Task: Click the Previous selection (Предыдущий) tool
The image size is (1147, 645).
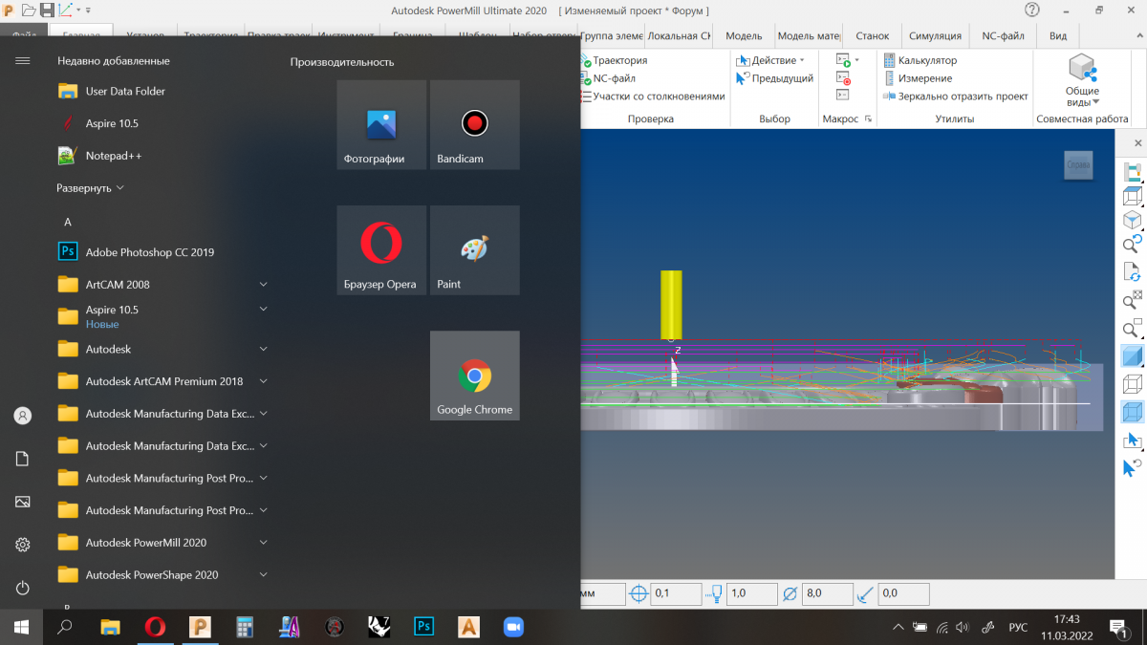Action: click(x=775, y=78)
